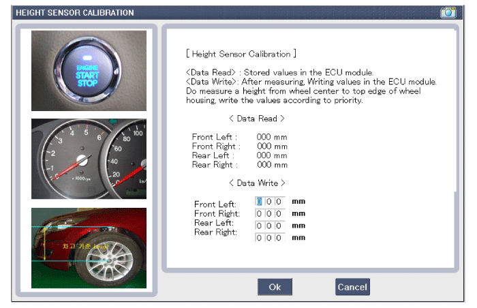Select last digit field of Front Right write value

pyautogui.click(x=279, y=213)
